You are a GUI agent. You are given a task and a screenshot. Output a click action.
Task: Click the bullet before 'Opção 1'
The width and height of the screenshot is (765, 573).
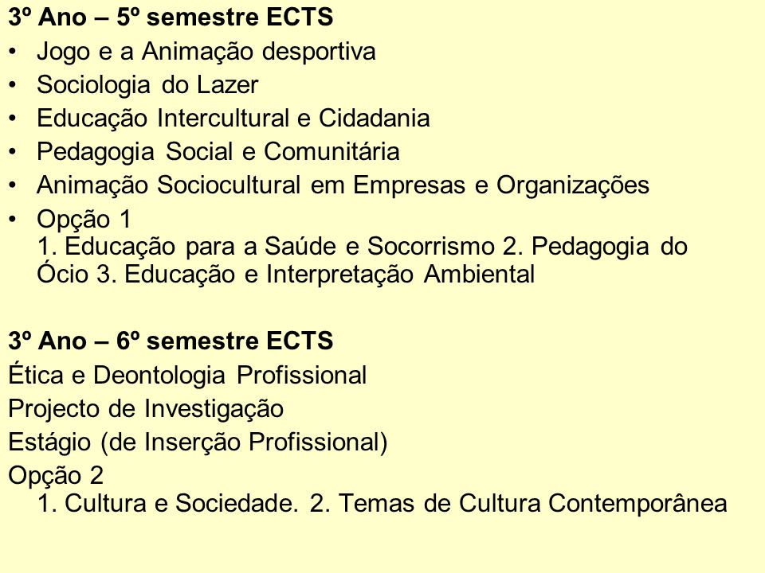pyautogui.click(x=13, y=220)
